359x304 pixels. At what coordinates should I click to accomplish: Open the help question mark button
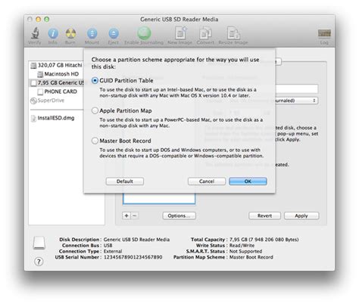(x=39, y=262)
